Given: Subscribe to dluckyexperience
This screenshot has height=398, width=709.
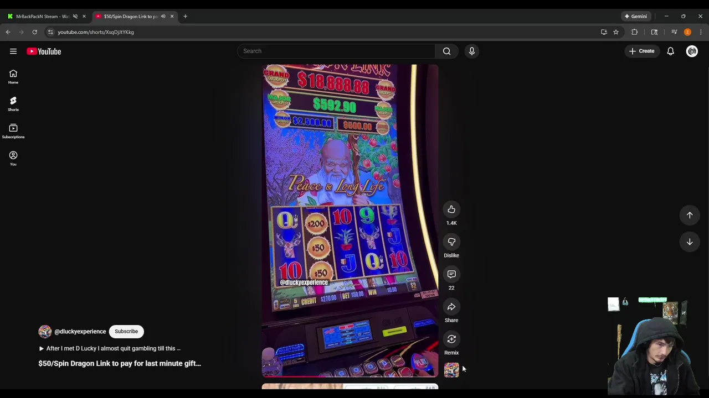Looking at the screenshot, I should (126, 332).
